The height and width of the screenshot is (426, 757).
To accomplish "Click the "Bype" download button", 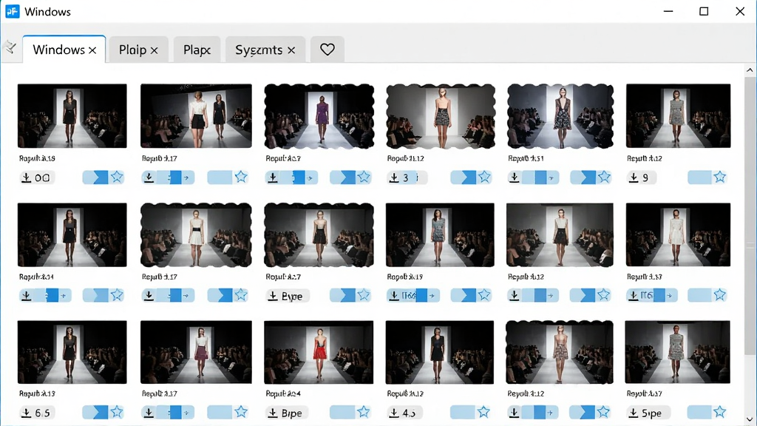I will (x=288, y=296).
